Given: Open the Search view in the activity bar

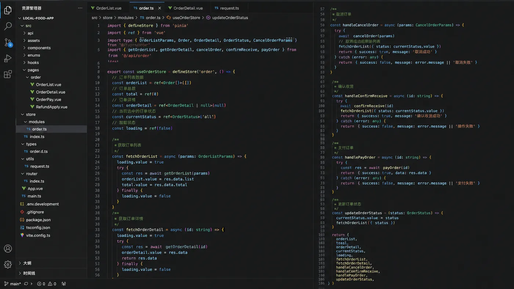Looking at the screenshot, I should pos(8,26).
